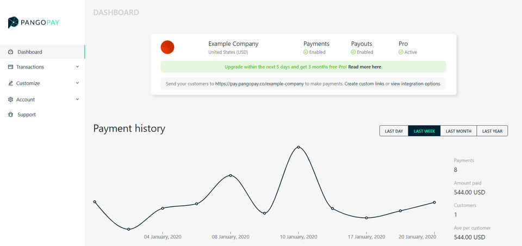Click the Payment history heading

click(129, 128)
